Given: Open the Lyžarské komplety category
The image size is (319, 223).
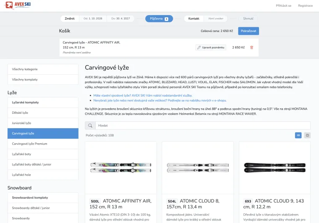Looking at the screenshot, I should [x=43, y=102].
